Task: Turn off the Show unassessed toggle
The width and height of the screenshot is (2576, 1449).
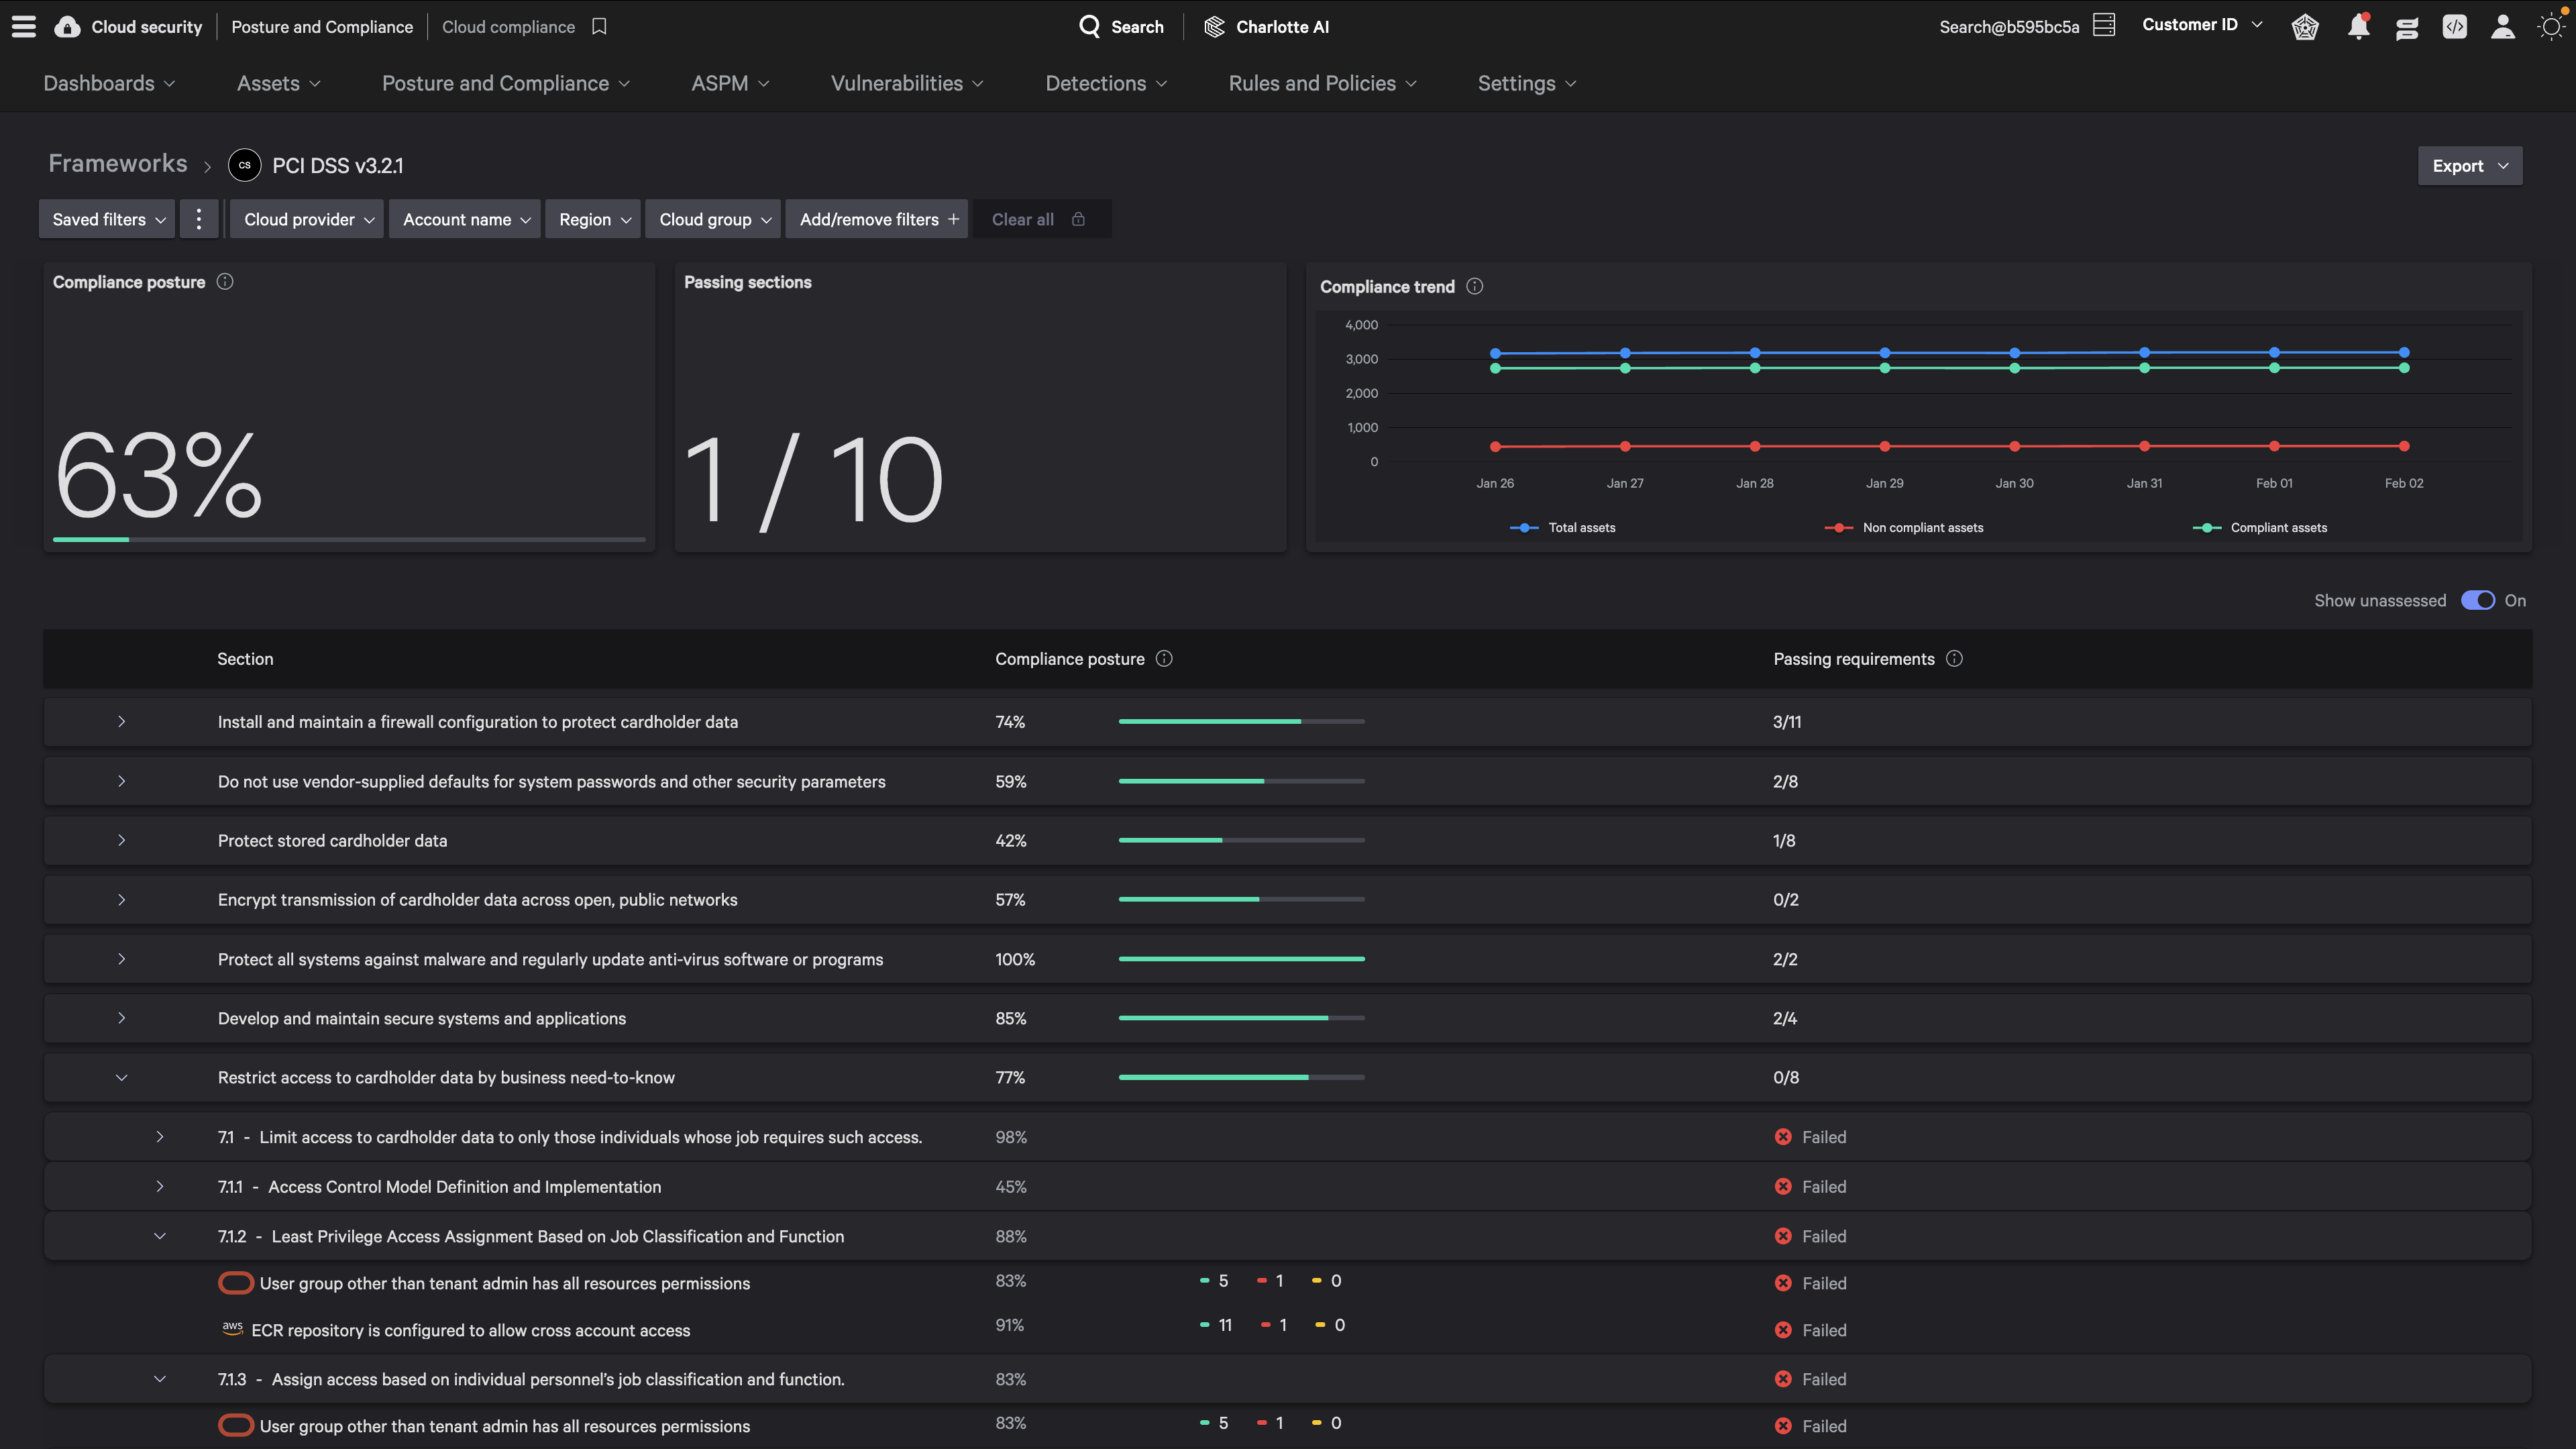Action: point(2477,600)
